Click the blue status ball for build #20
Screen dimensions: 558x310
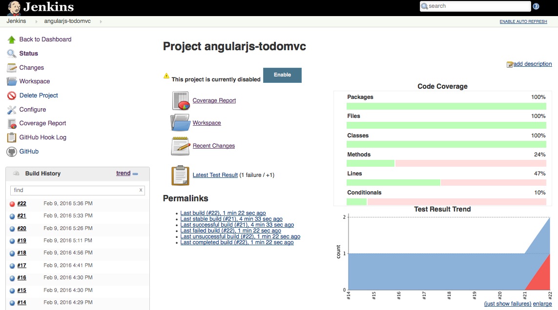(12, 229)
